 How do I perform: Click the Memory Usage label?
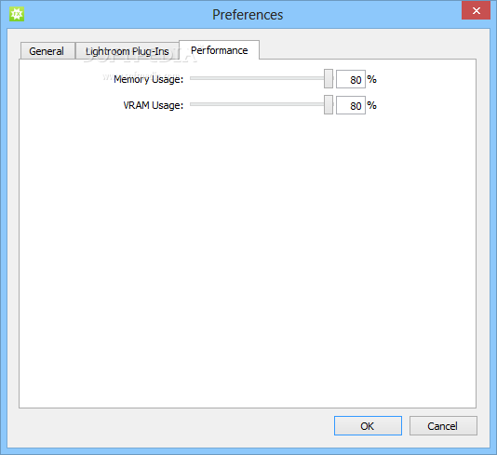point(148,79)
